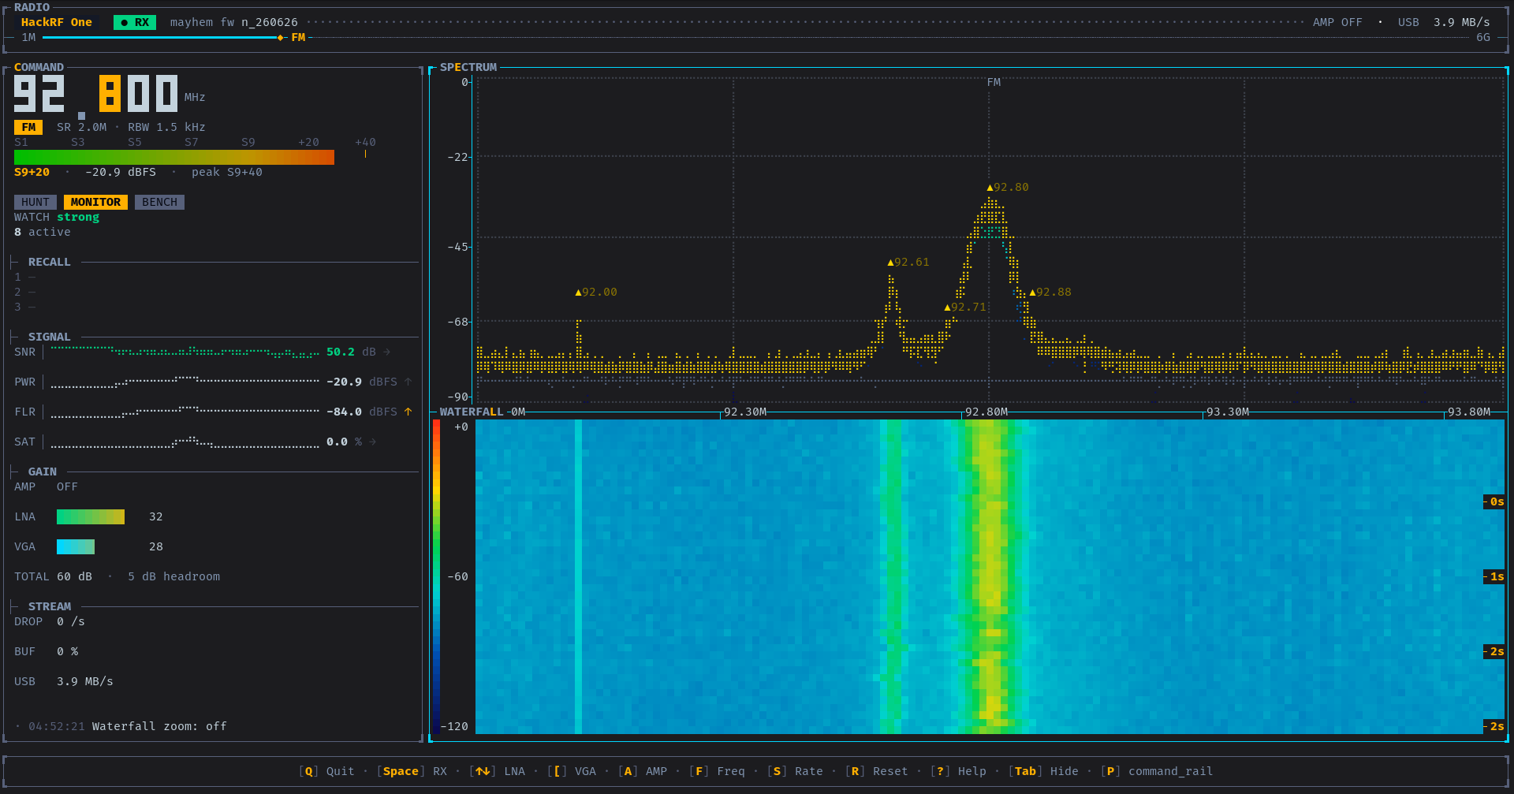Select the BENCH mode tab
1514x794 pixels.
[x=159, y=202]
